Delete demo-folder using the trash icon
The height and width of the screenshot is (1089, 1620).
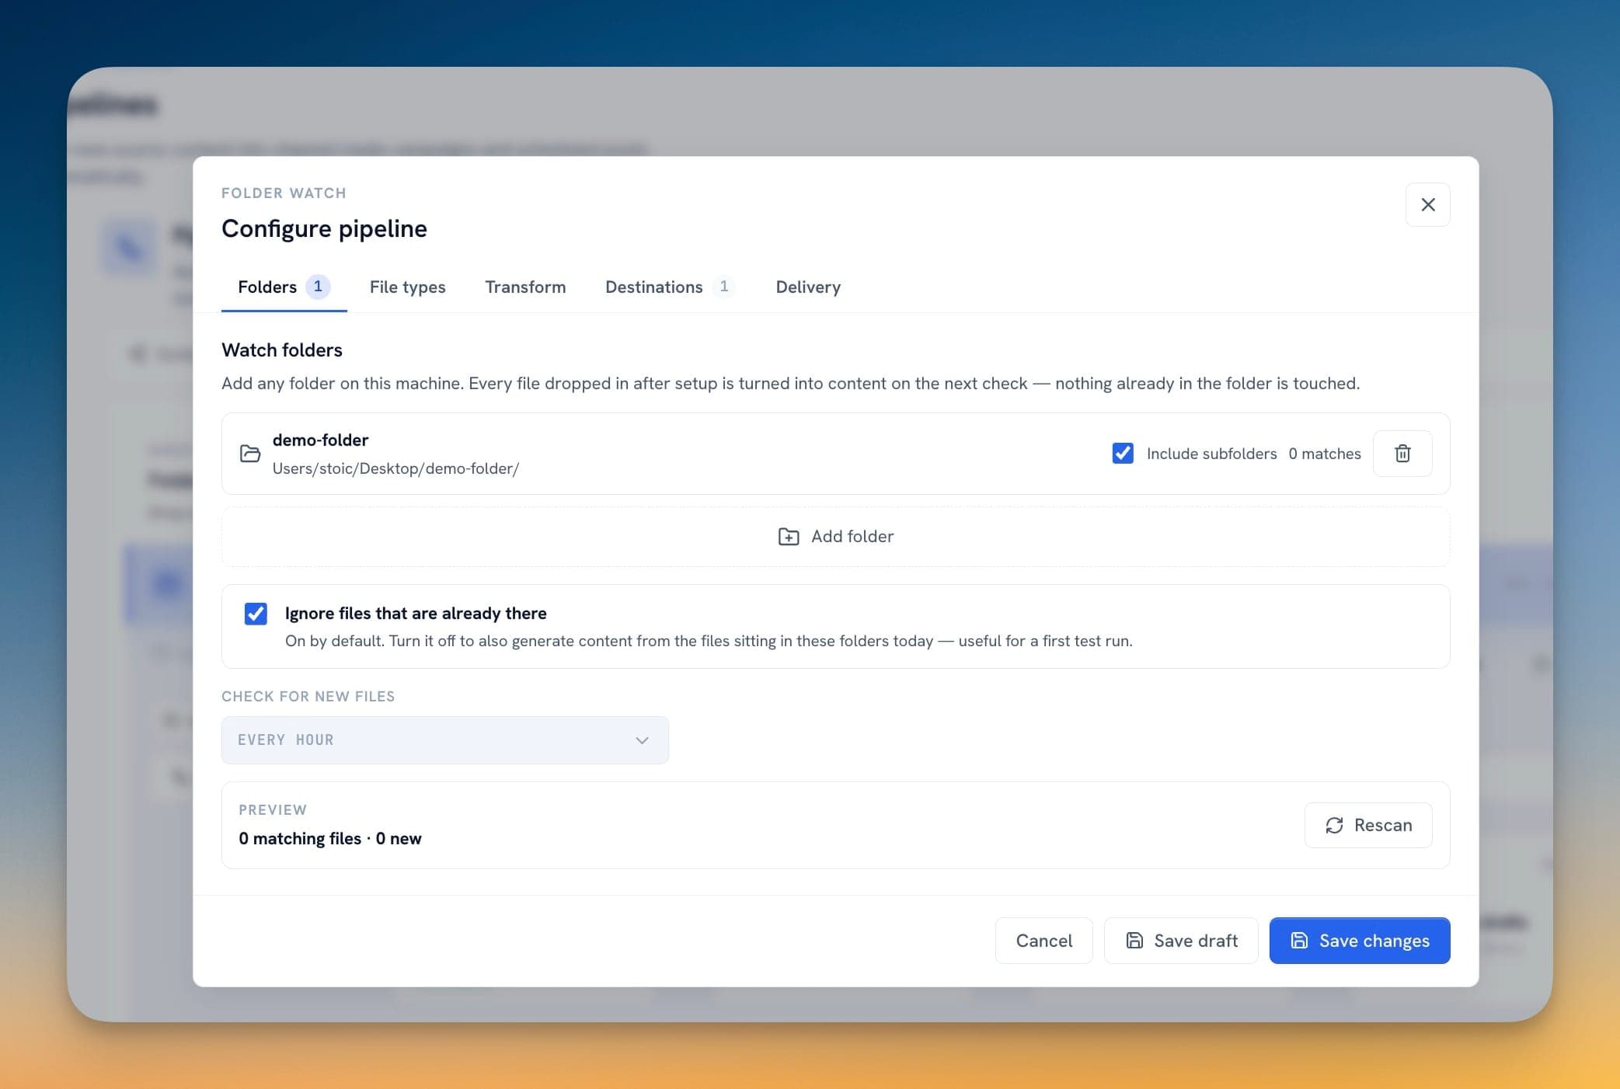[1402, 454]
